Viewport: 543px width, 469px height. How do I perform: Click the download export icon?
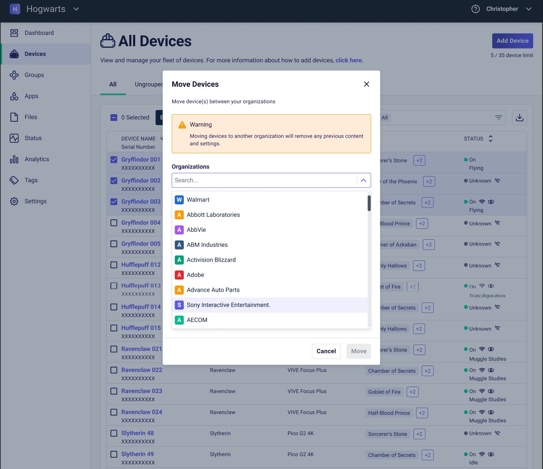click(520, 118)
